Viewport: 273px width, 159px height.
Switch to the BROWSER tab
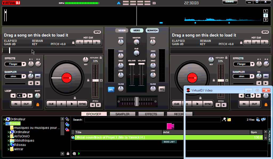point(94,114)
